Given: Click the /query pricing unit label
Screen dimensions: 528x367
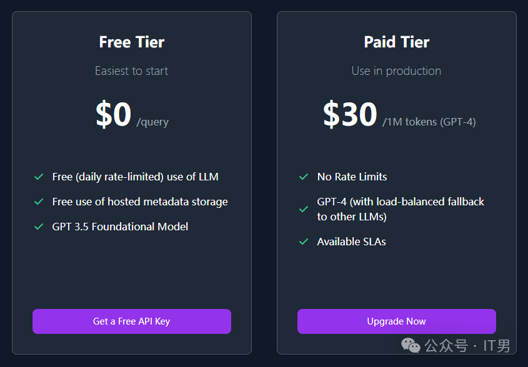Looking at the screenshot, I should coord(152,122).
